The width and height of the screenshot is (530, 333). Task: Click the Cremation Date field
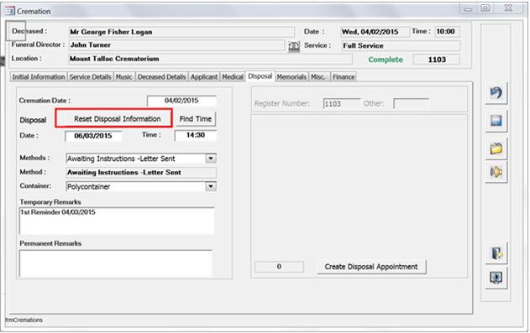(181, 101)
